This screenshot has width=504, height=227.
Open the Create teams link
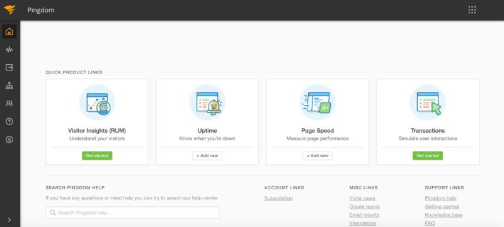coord(365,207)
